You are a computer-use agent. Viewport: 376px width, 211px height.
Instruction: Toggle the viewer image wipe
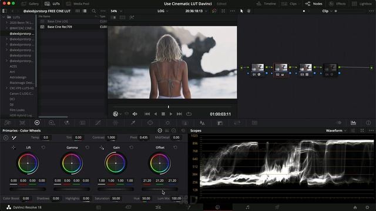coord(114,18)
